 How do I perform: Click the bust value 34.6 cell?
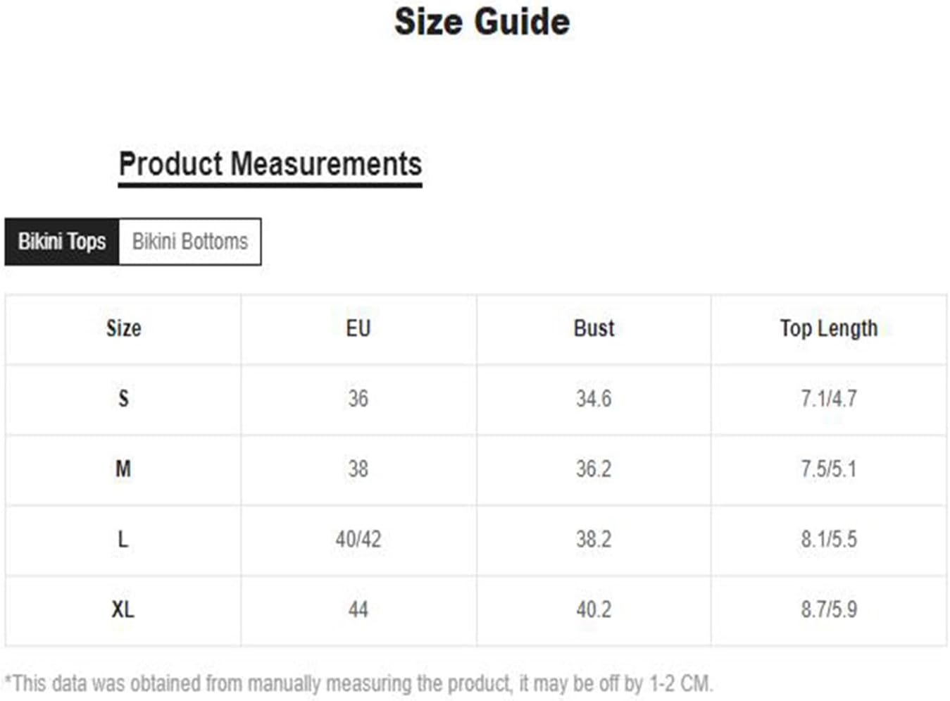point(594,399)
